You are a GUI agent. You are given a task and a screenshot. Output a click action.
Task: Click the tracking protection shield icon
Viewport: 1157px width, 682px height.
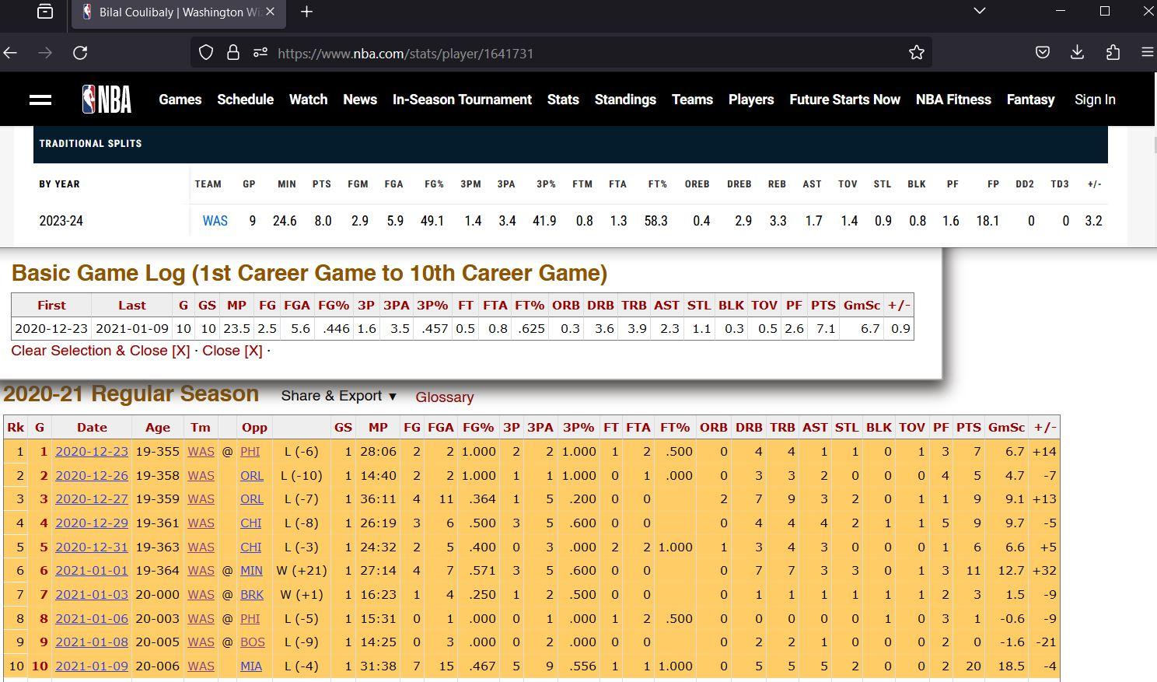(206, 53)
